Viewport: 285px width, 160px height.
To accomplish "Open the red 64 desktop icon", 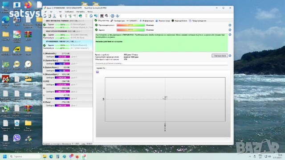I will click(6, 81).
